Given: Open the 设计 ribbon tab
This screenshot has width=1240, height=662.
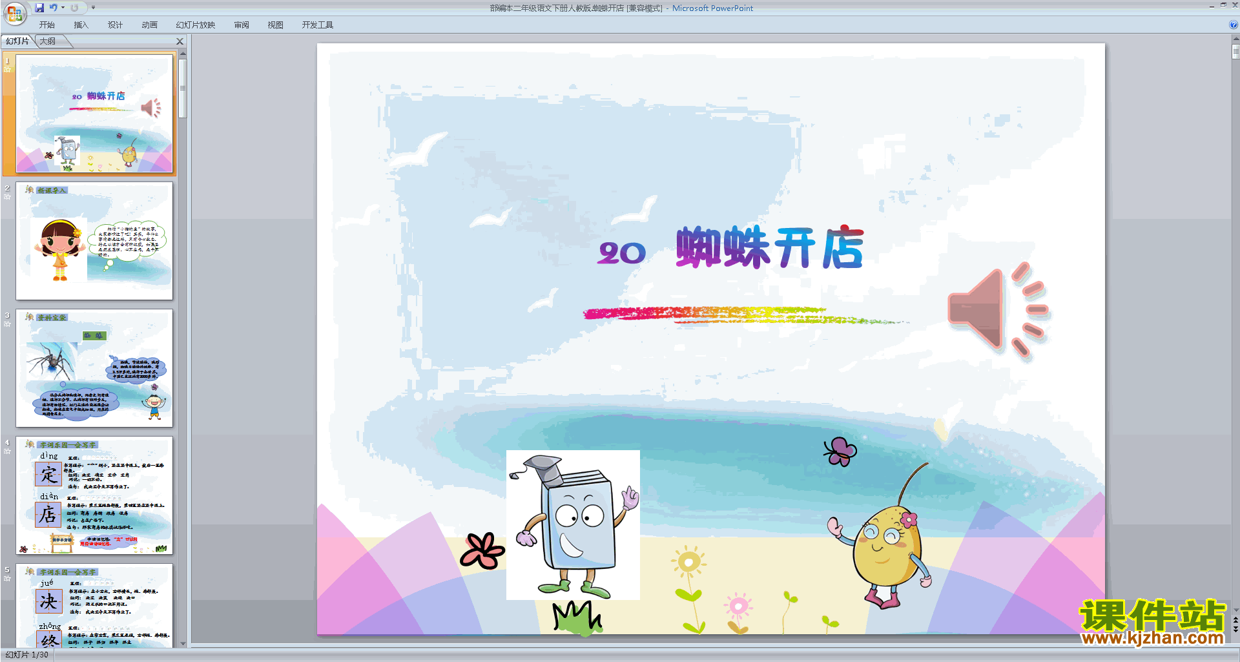Looking at the screenshot, I should 115,25.
